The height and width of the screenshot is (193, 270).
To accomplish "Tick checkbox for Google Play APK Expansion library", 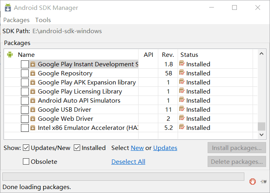I will 25,82.
